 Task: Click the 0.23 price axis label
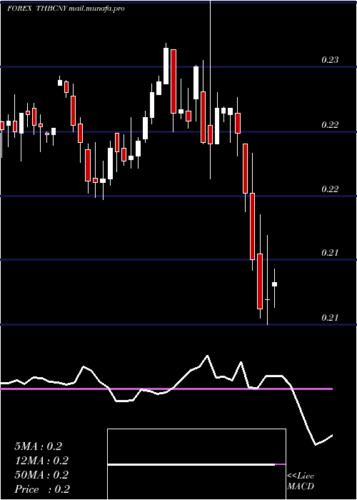click(x=330, y=59)
